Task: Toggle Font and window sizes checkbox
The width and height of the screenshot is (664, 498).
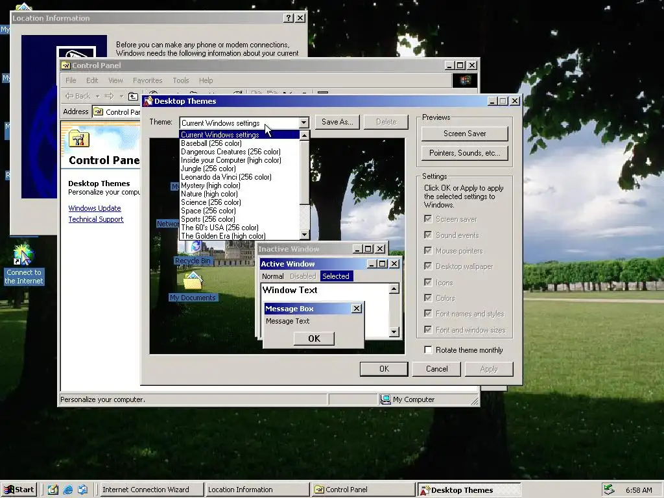Action: [428, 330]
